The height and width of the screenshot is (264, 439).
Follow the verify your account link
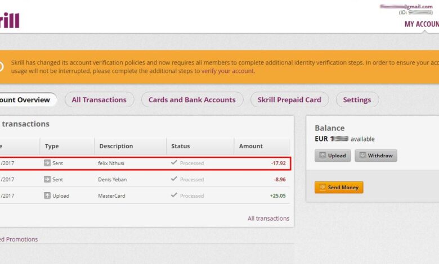[228, 71]
